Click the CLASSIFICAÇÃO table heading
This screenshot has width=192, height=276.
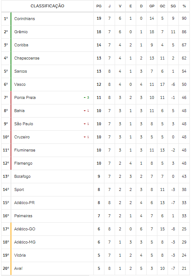pyautogui.click(x=47, y=6)
